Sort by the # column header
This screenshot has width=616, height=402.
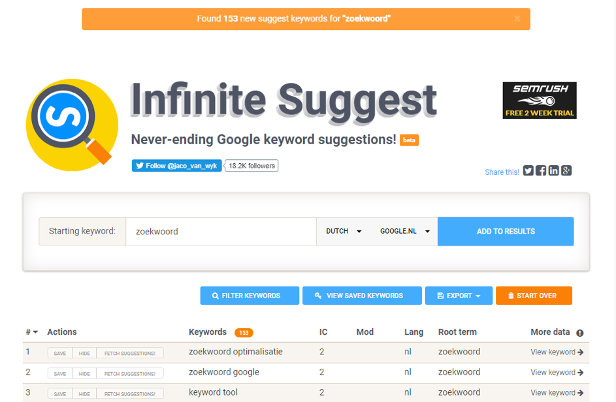31,332
